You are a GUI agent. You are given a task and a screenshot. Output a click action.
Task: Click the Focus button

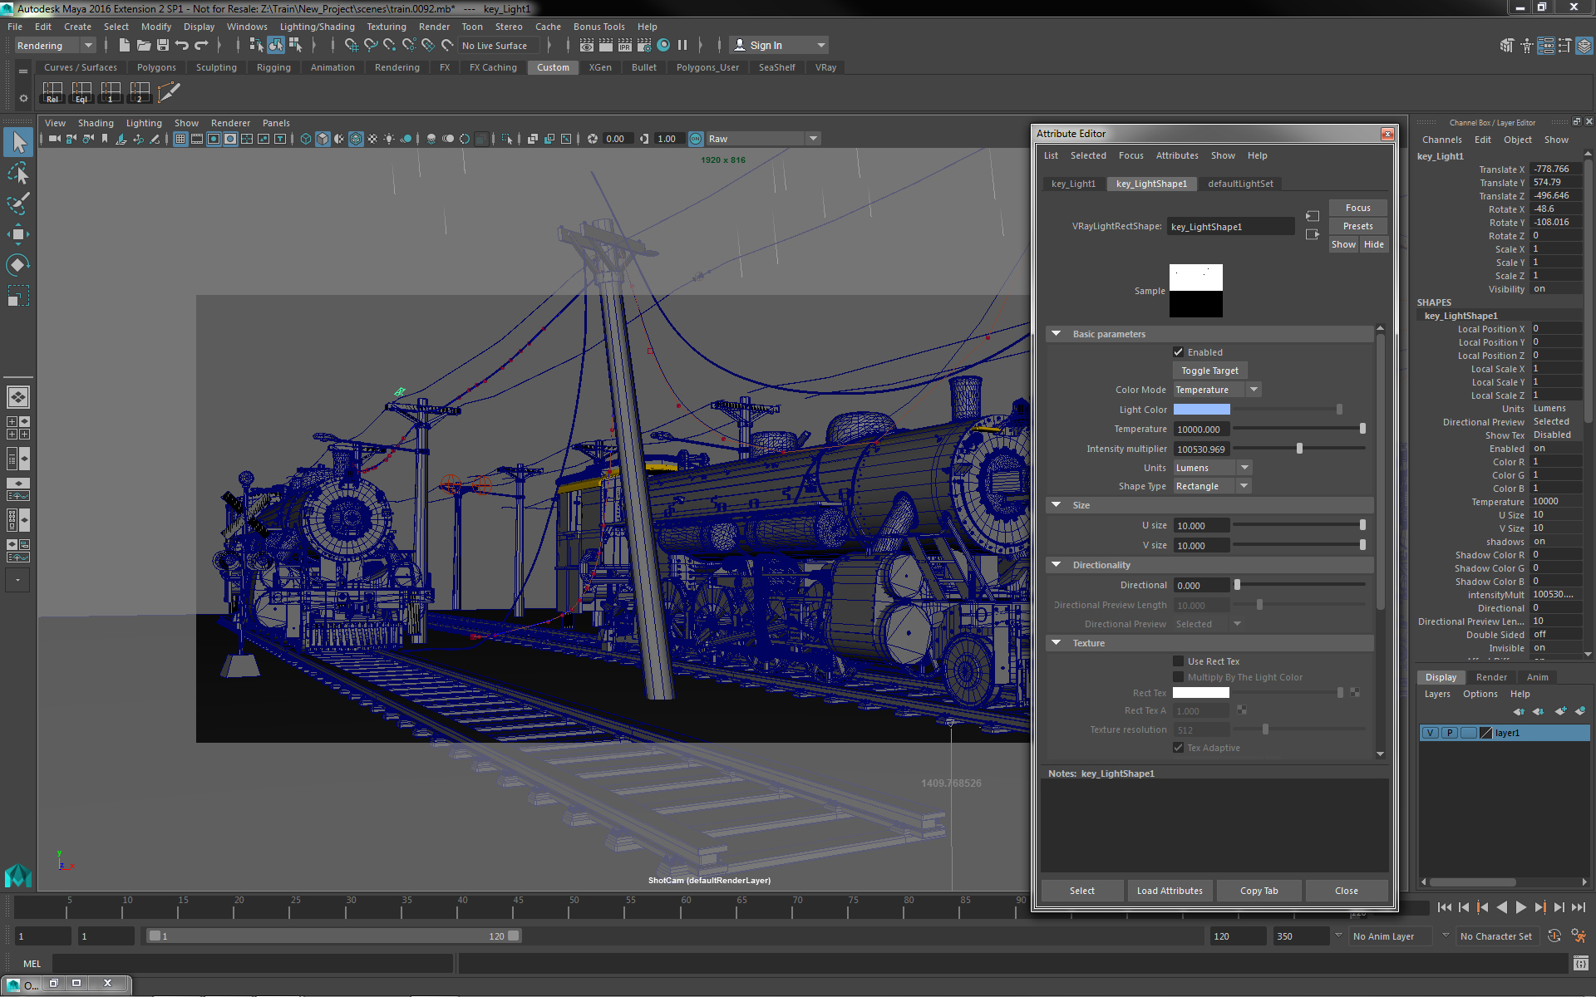point(1357,208)
